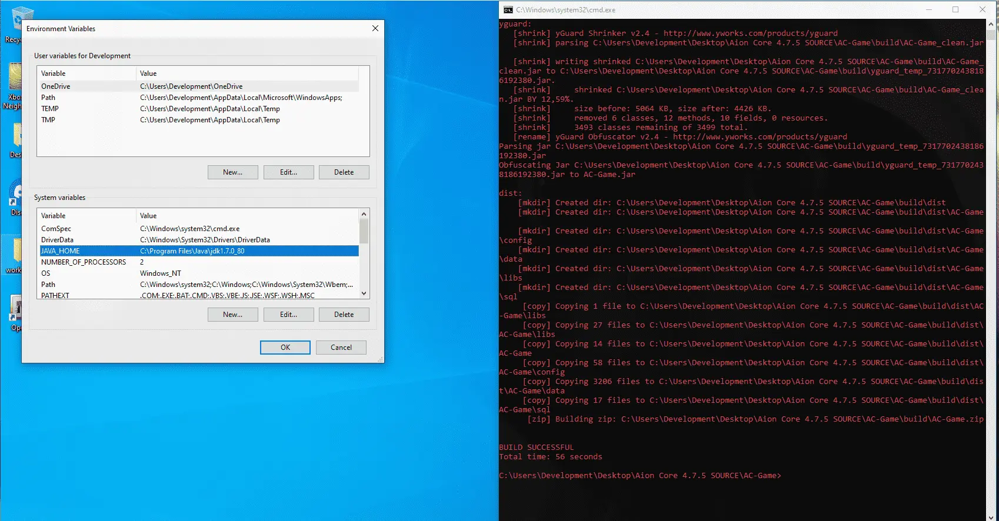Click Variable column header in System variables
Screen dimensions: 999x521
86,216
